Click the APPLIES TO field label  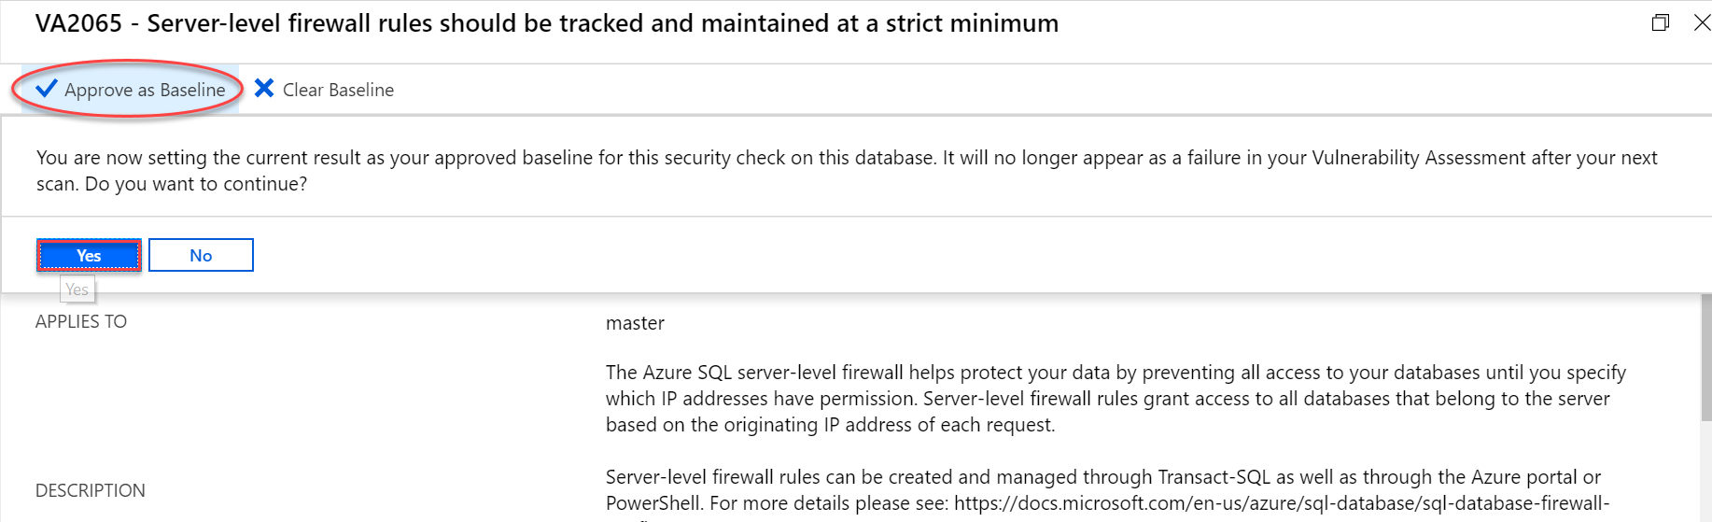pyautogui.click(x=81, y=321)
